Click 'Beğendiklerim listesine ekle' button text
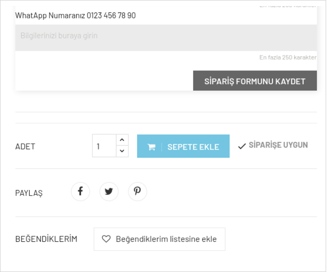327x272 pixels. click(166, 239)
